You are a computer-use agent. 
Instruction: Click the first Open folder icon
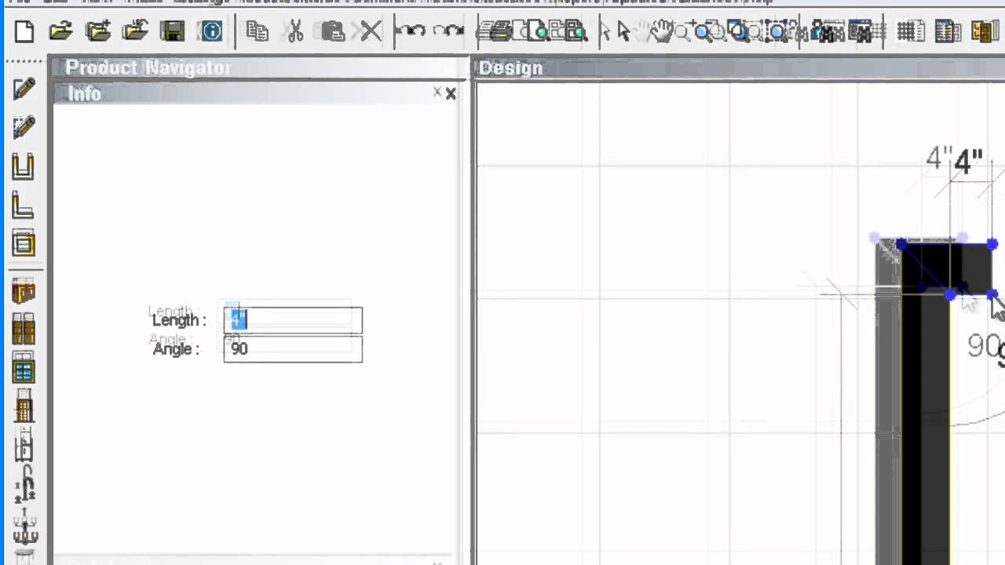[x=60, y=31]
